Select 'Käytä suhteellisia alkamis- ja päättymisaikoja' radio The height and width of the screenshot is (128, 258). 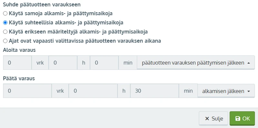(5, 23)
